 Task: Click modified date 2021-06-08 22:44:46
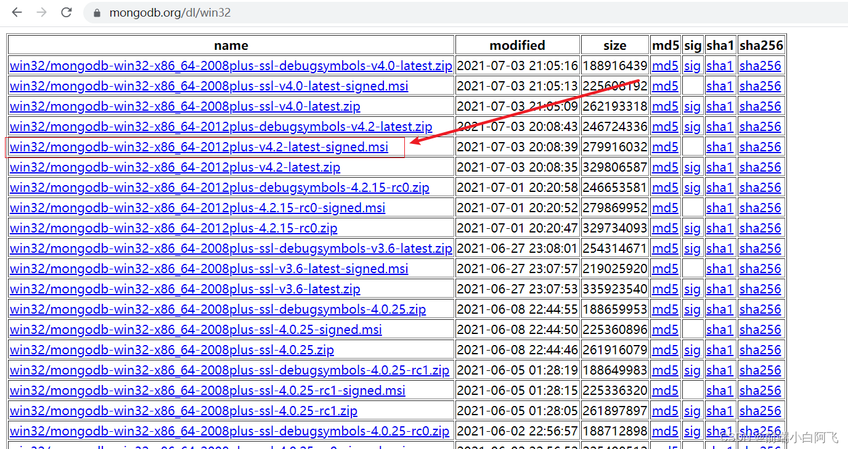pyautogui.click(x=518, y=350)
